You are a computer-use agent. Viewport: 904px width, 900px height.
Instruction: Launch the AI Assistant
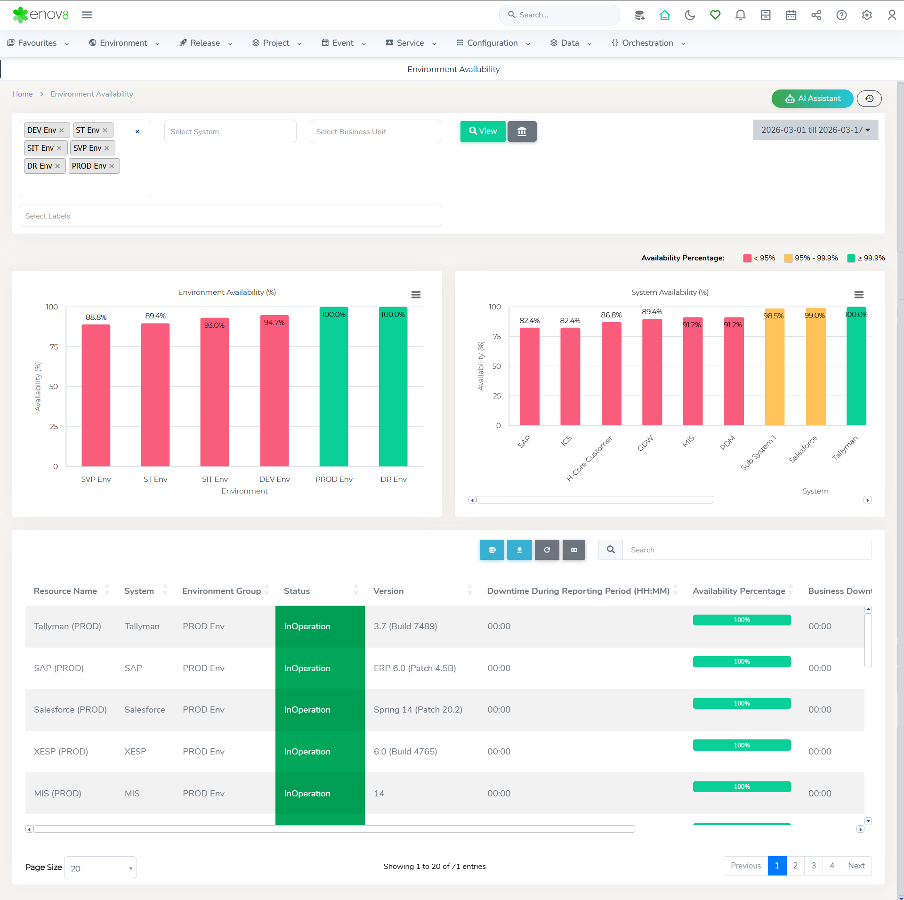click(812, 98)
